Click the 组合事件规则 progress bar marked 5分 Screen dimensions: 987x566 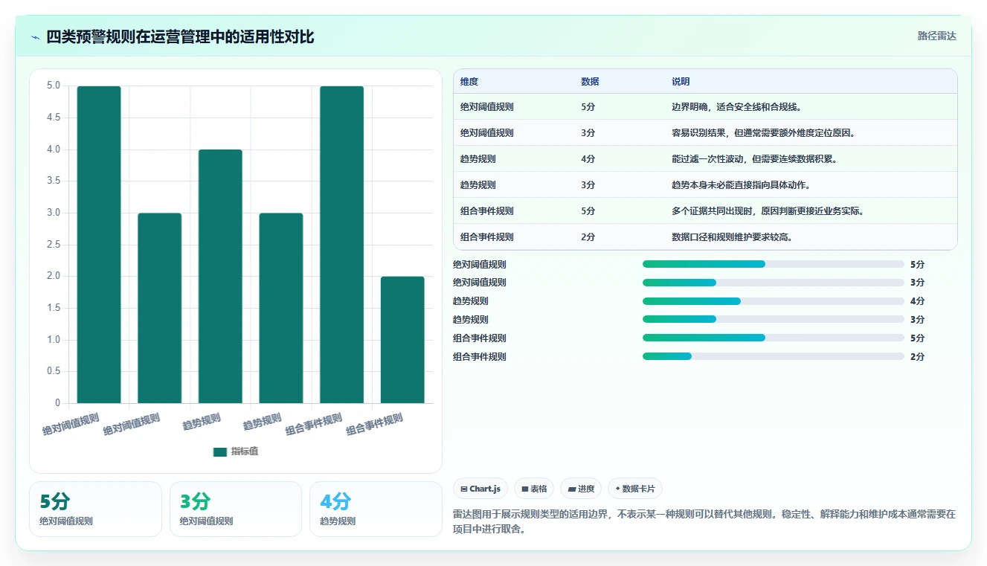774,338
